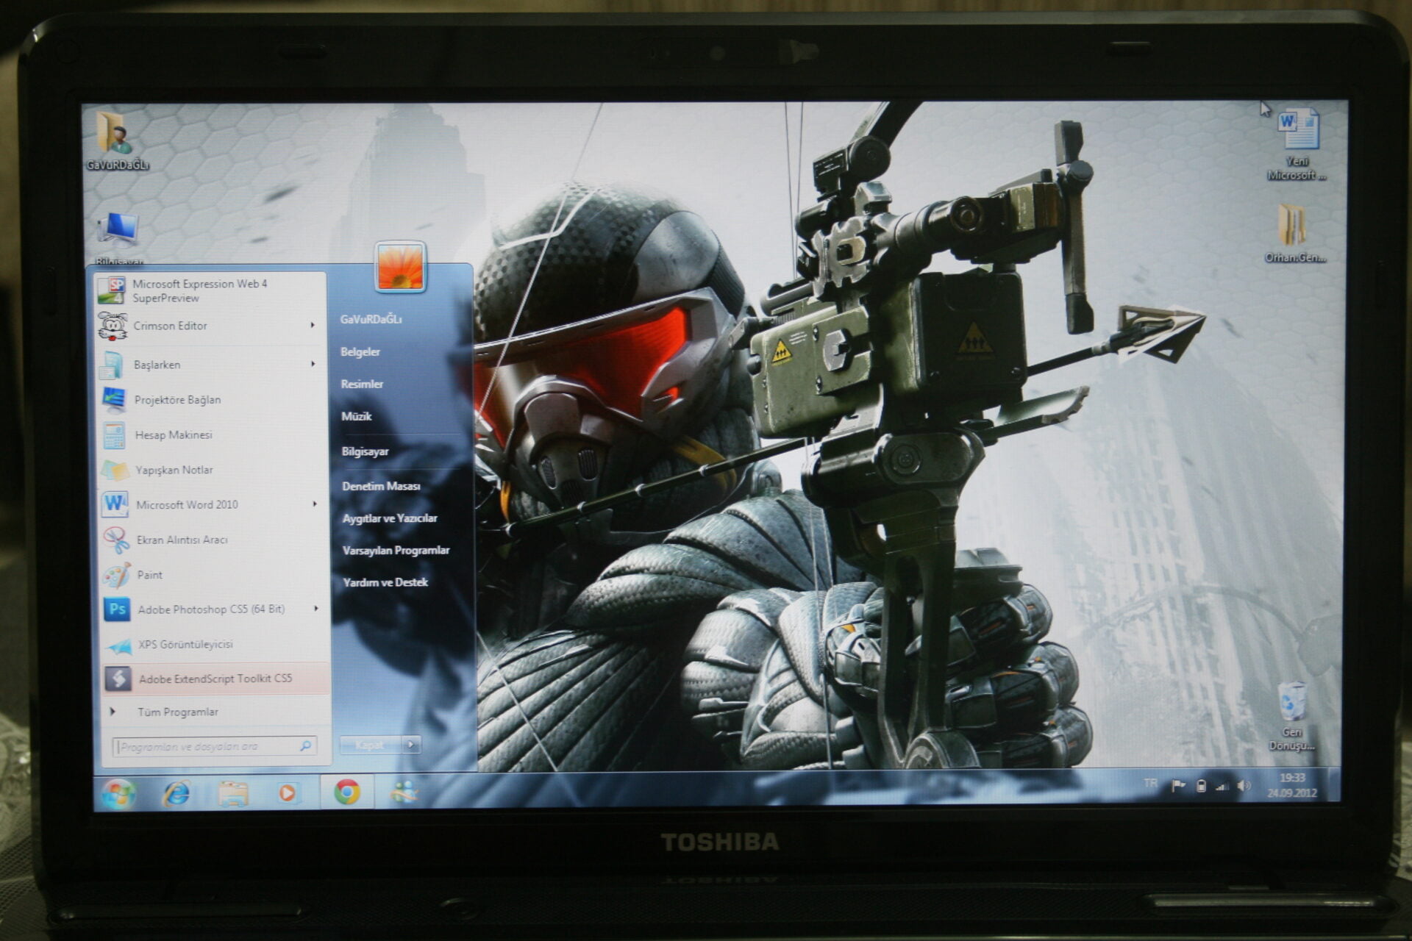Click Programları ve dosyaları ara search box

(x=215, y=746)
